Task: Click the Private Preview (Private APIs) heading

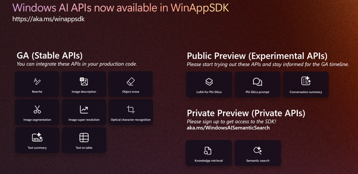Action: (246, 113)
